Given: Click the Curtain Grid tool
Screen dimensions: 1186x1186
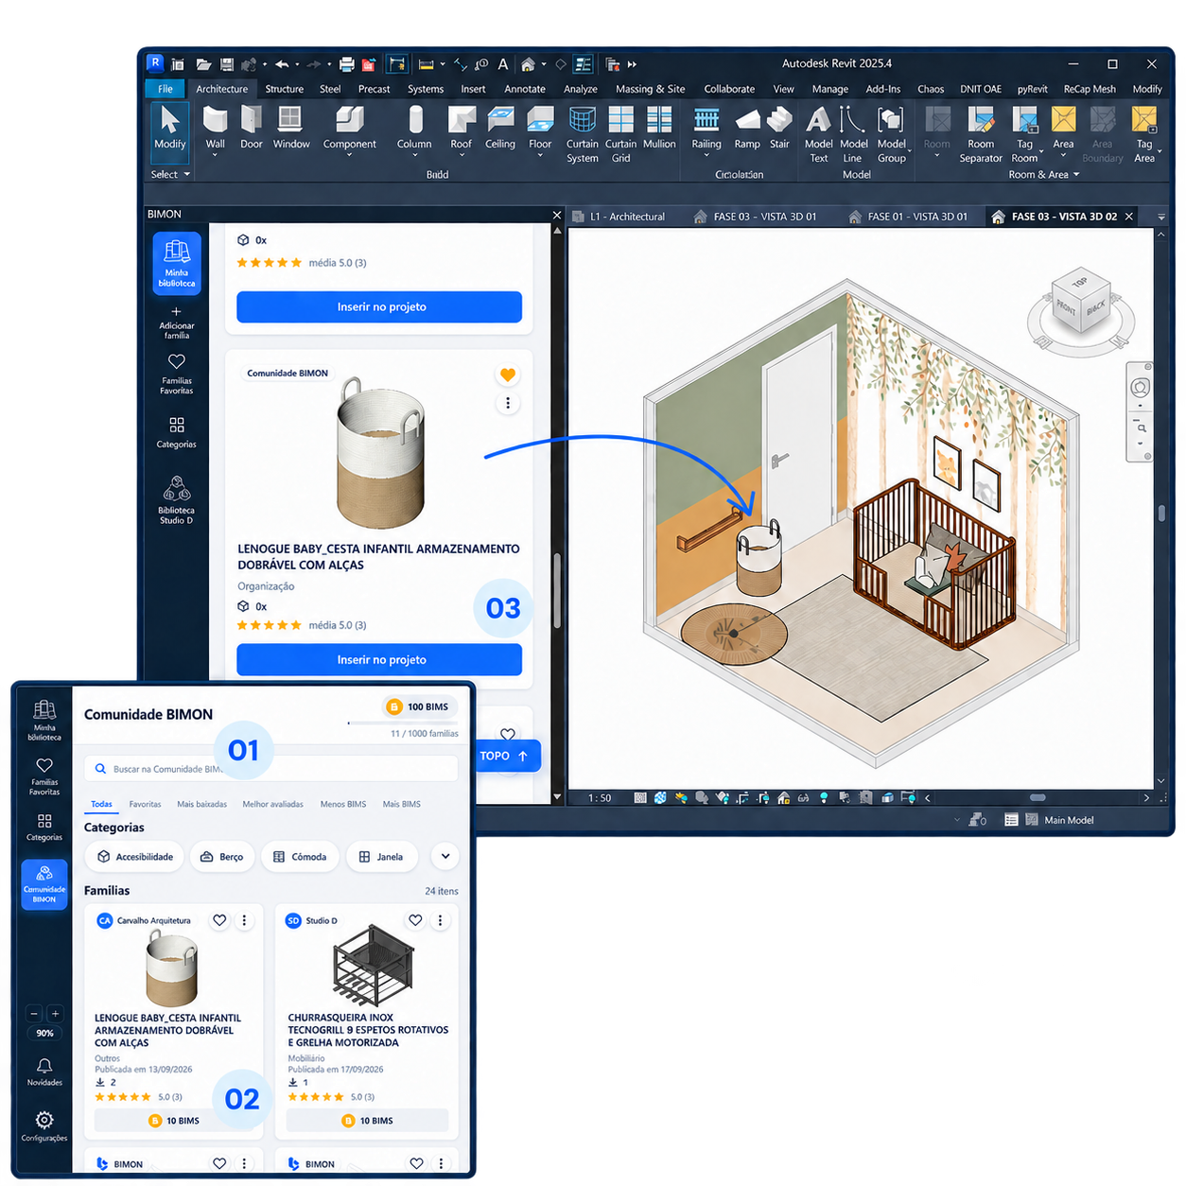Looking at the screenshot, I should click(621, 134).
